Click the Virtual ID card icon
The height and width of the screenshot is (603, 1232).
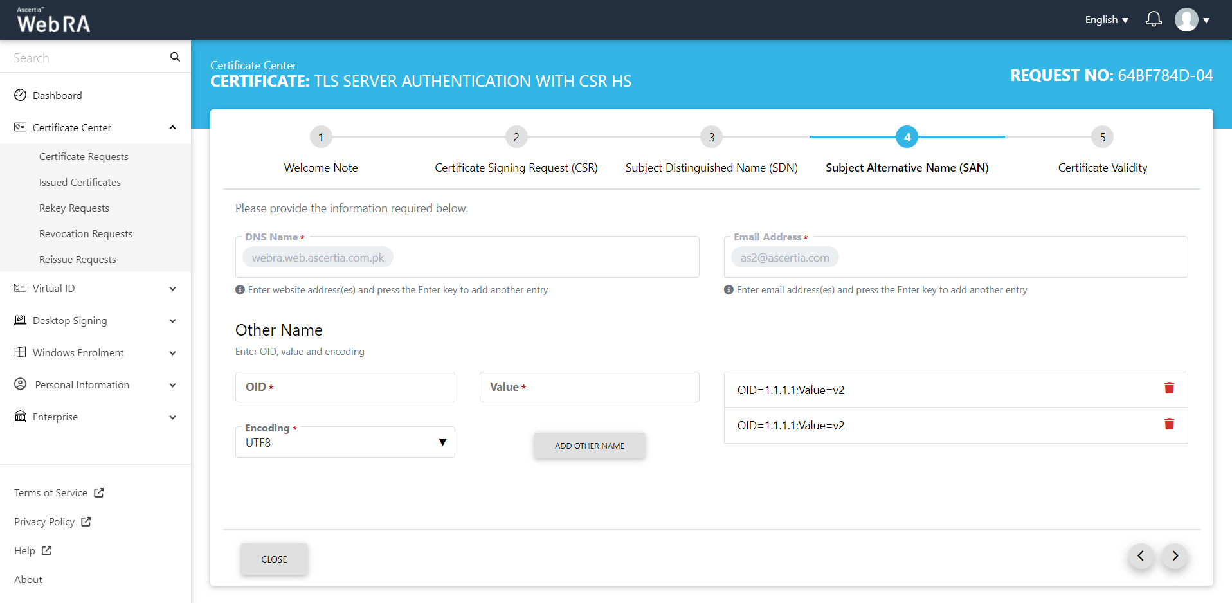21,288
